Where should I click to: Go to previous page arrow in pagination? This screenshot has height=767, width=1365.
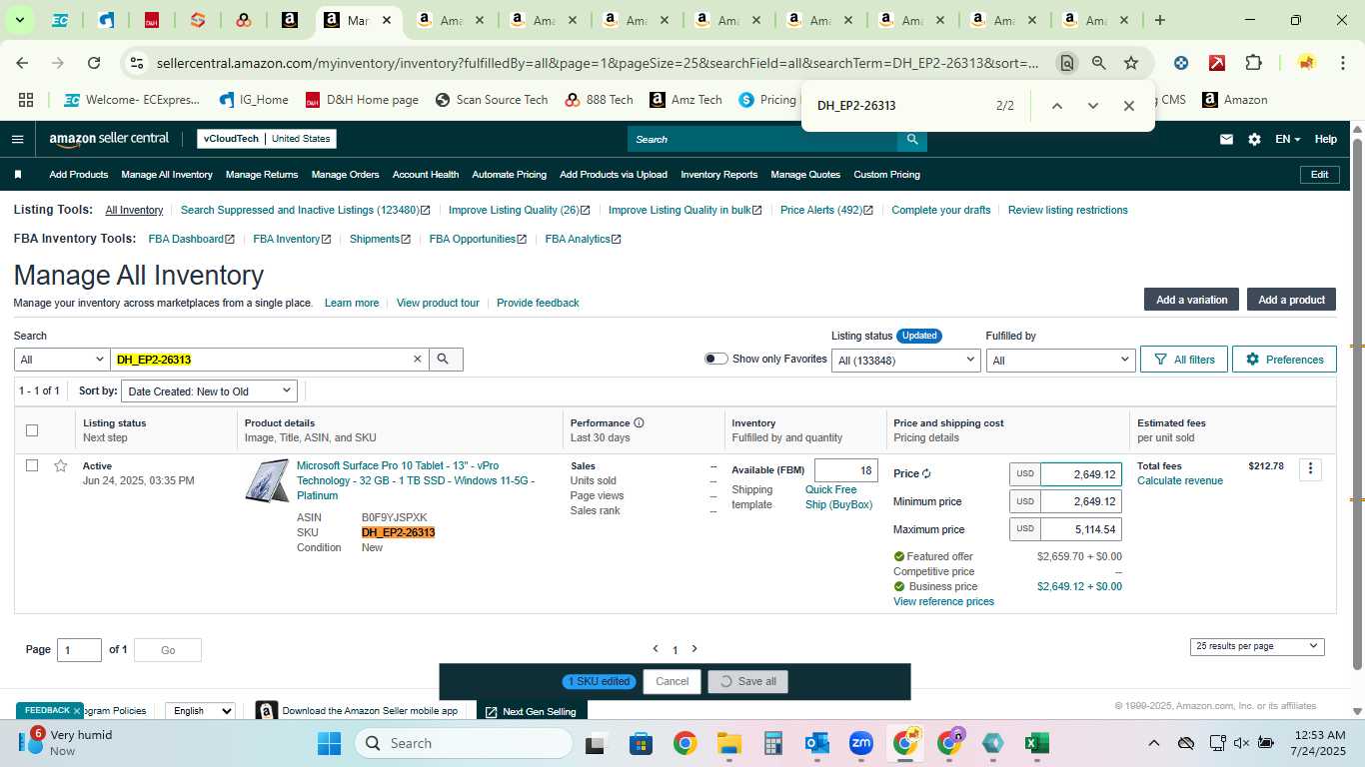[656, 649]
